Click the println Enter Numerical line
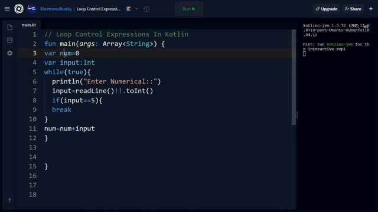378x212 pixels. pos(106,81)
